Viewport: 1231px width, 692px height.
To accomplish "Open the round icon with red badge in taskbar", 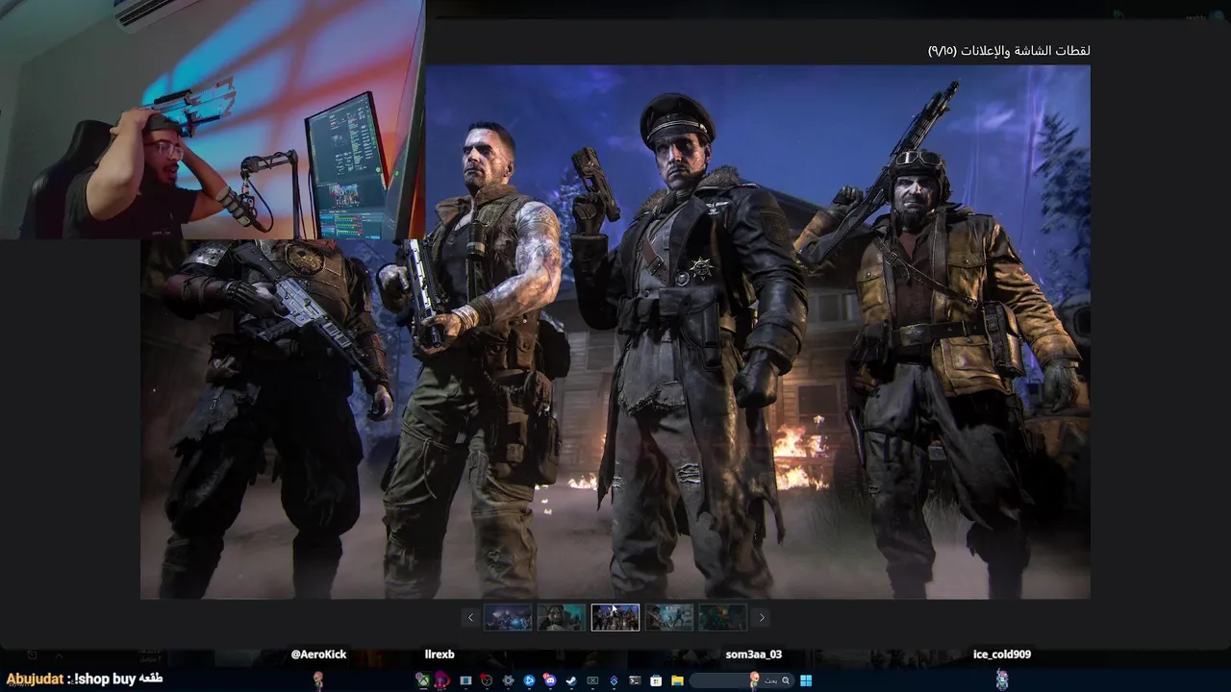I will 487,680.
